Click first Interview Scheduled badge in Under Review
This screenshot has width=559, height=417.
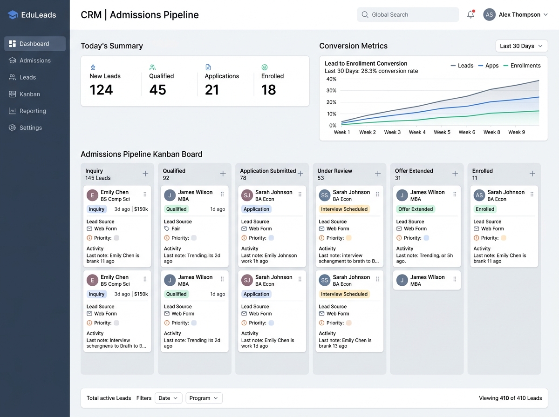[x=344, y=209]
